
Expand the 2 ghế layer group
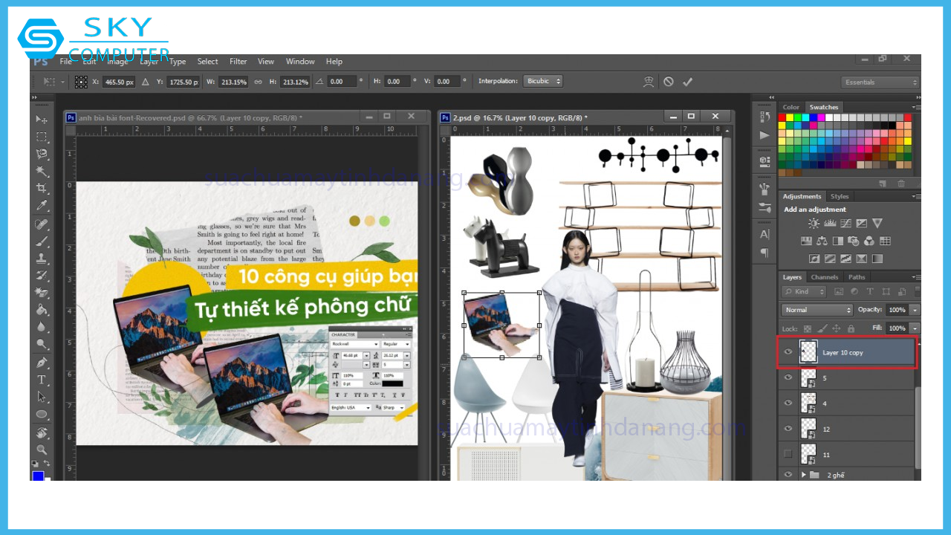[x=803, y=475]
